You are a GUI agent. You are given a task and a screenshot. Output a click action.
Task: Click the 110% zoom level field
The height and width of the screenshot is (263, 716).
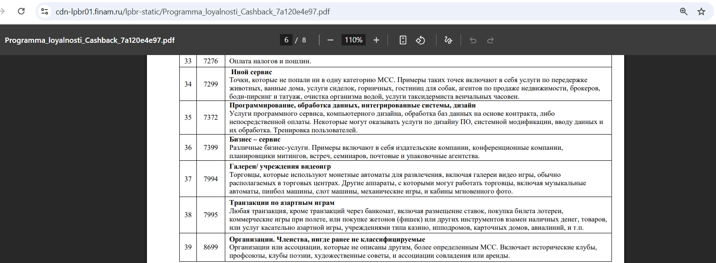point(353,40)
